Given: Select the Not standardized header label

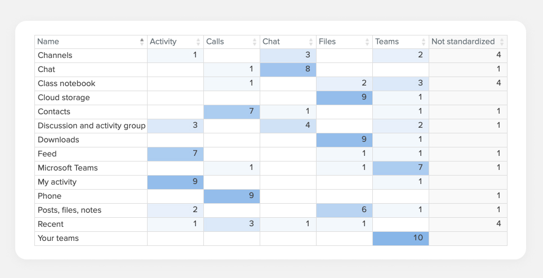Looking at the screenshot, I should click(x=462, y=42).
